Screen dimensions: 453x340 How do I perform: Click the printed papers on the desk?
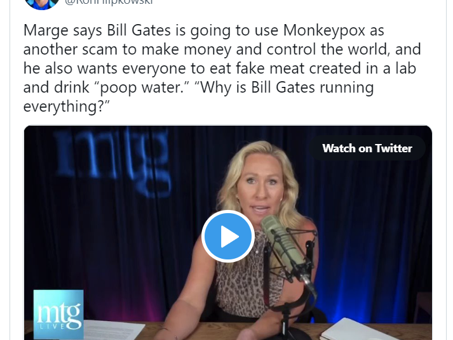[x=114, y=330]
